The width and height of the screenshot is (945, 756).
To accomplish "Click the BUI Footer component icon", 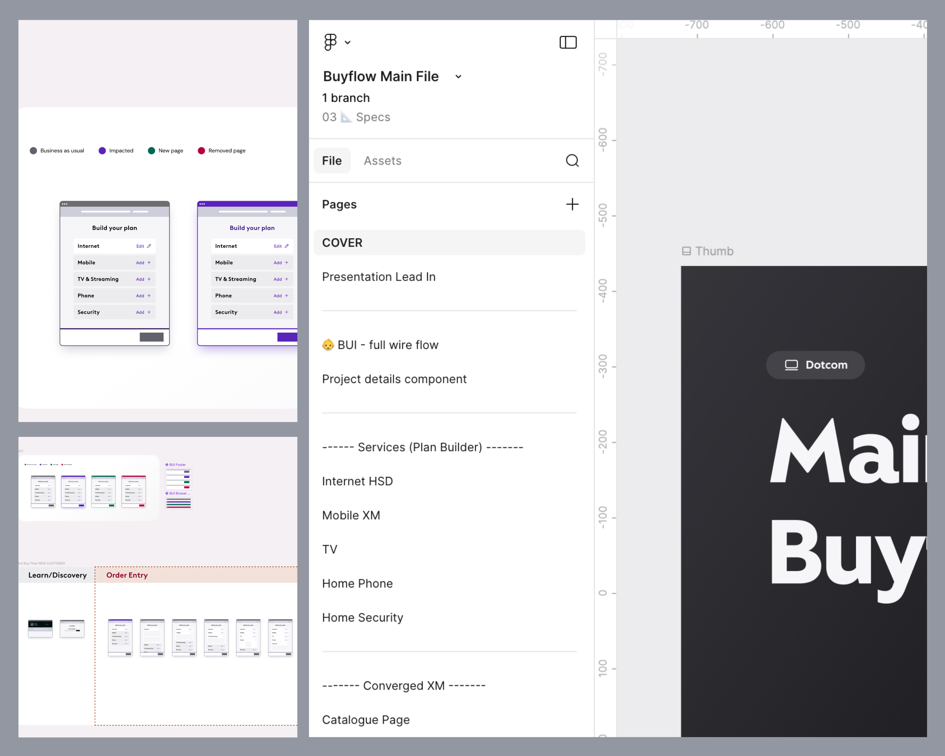I will coord(167,465).
